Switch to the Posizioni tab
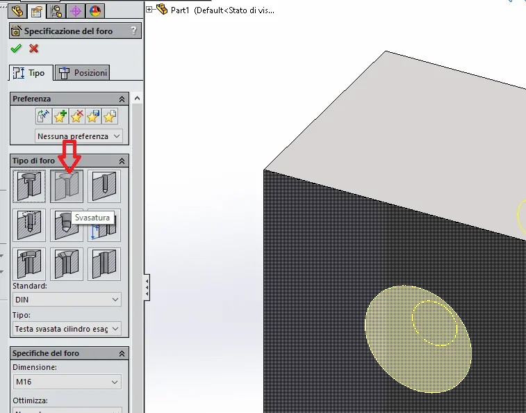Image resolution: width=526 pixels, height=413 pixels. click(x=82, y=73)
